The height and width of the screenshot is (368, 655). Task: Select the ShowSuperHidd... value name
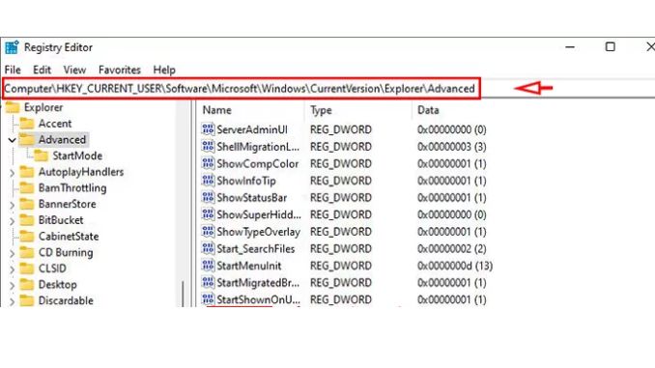coord(259,214)
